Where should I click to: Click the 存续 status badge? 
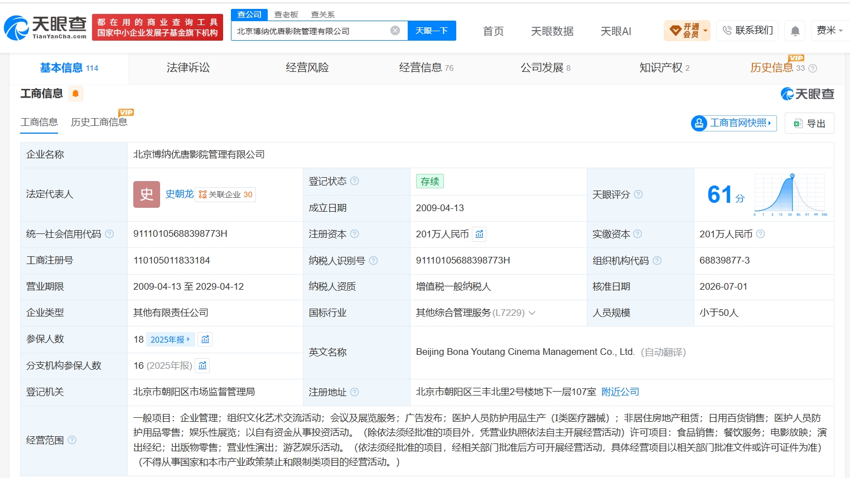pyautogui.click(x=430, y=181)
